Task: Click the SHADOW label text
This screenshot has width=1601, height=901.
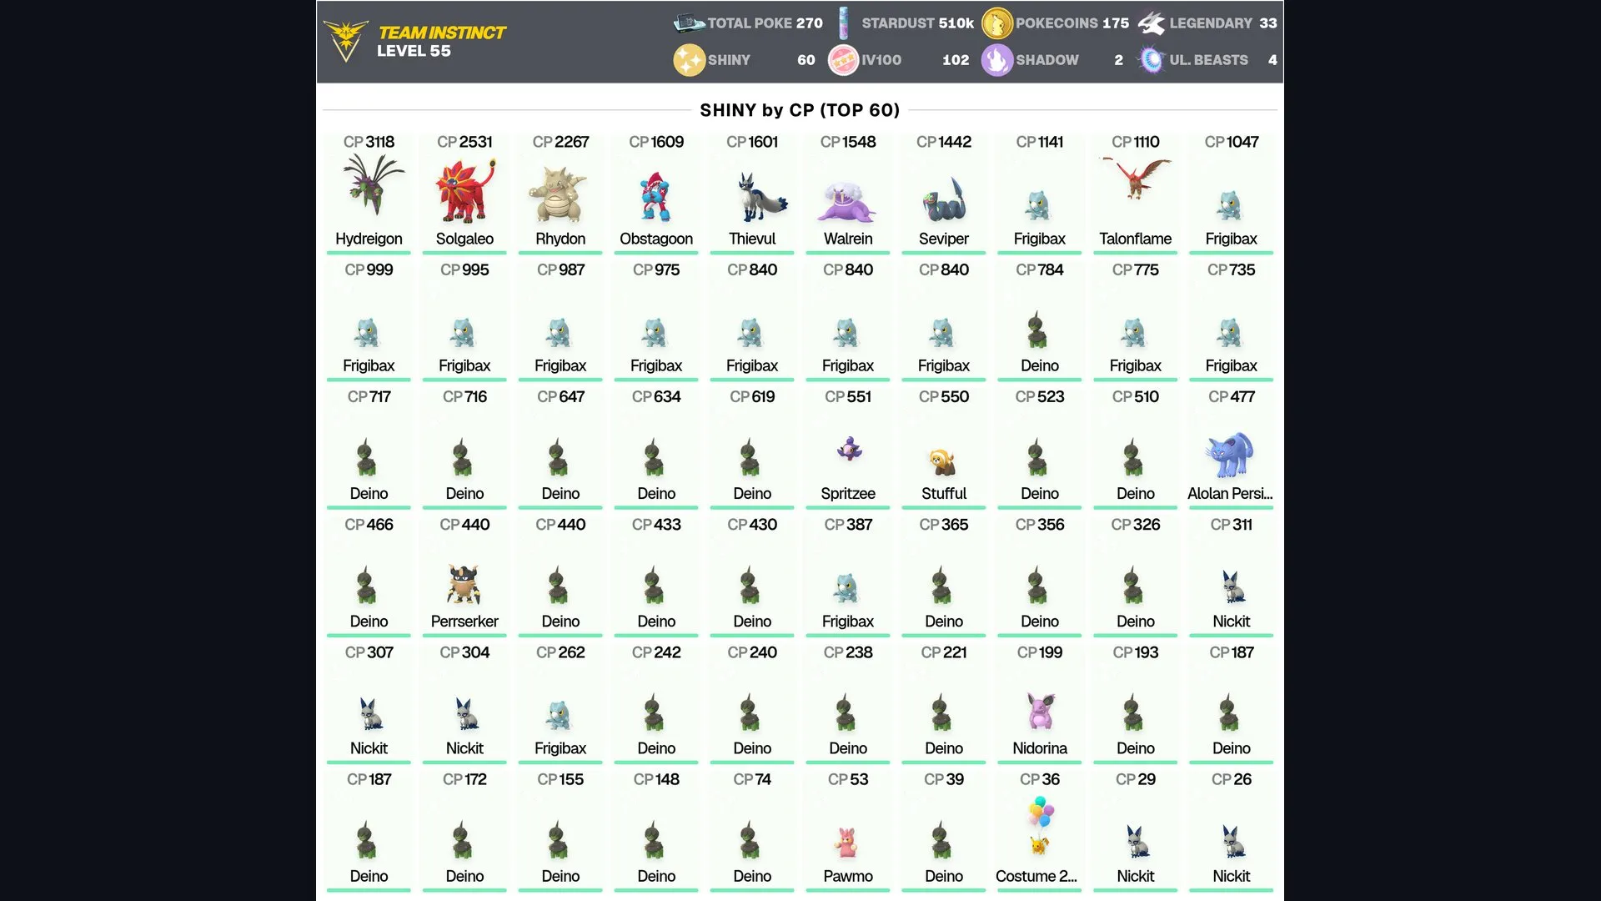Action: [1047, 60]
